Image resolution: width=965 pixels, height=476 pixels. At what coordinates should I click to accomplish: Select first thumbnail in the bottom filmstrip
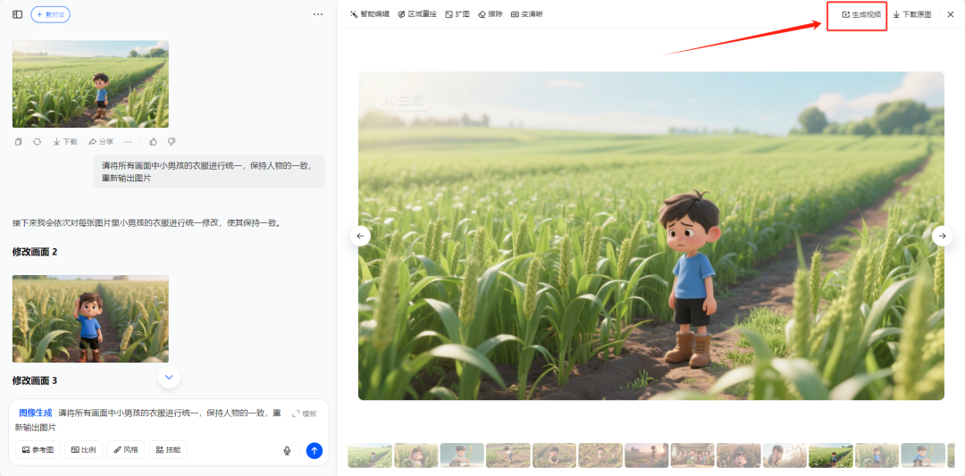click(370, 455)
